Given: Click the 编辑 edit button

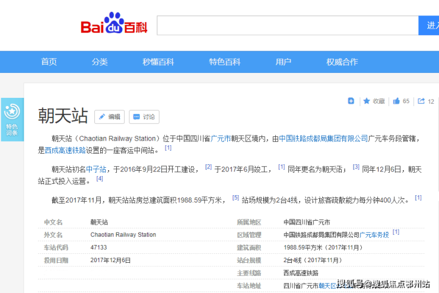Looking at the screenshot, I should [x=109, y=117].
